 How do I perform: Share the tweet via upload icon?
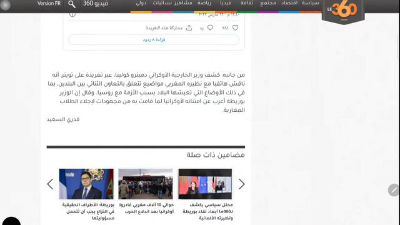189,27
